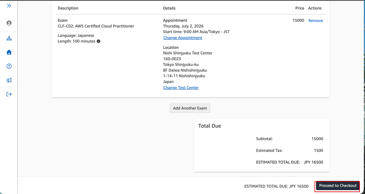The width and height of the screenshot is (365, 194).
Task: Select the price value 15000 in table
Action: 298,20
